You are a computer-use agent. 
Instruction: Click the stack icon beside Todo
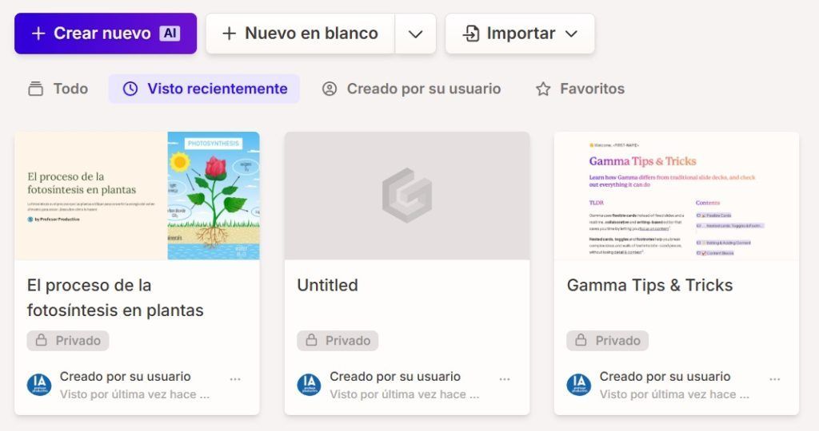(35, 89)
